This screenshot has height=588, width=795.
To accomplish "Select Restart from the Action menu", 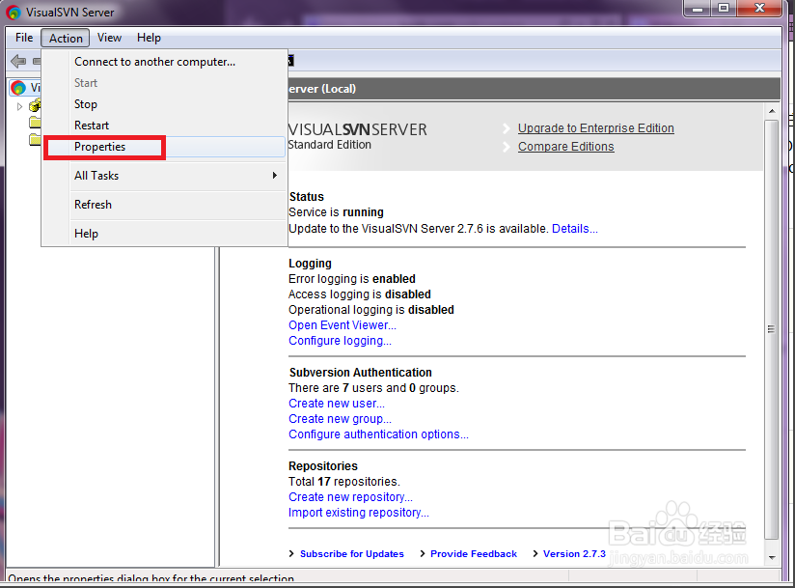I will [165, 126].
